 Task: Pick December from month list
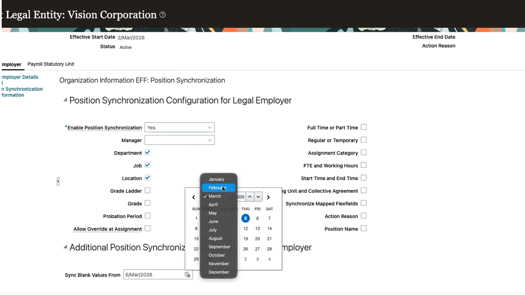218,272
